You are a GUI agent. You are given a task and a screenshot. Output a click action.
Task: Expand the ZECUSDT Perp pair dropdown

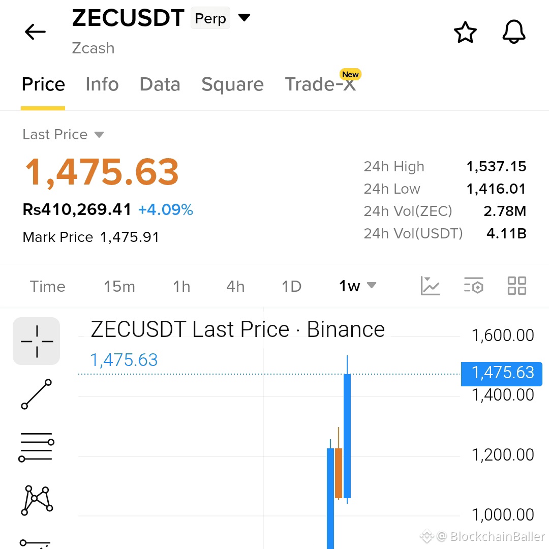click(x=244, y=17)
